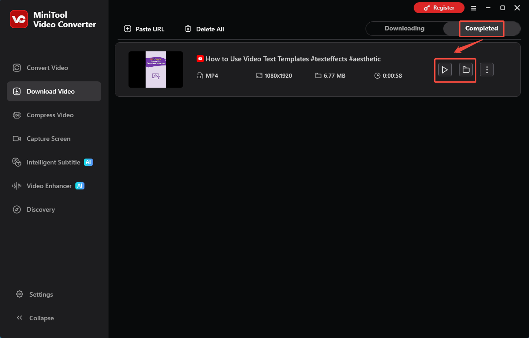Screen dimensions: 529x338
Task: Maximize the application window
Action: [503, 8]
